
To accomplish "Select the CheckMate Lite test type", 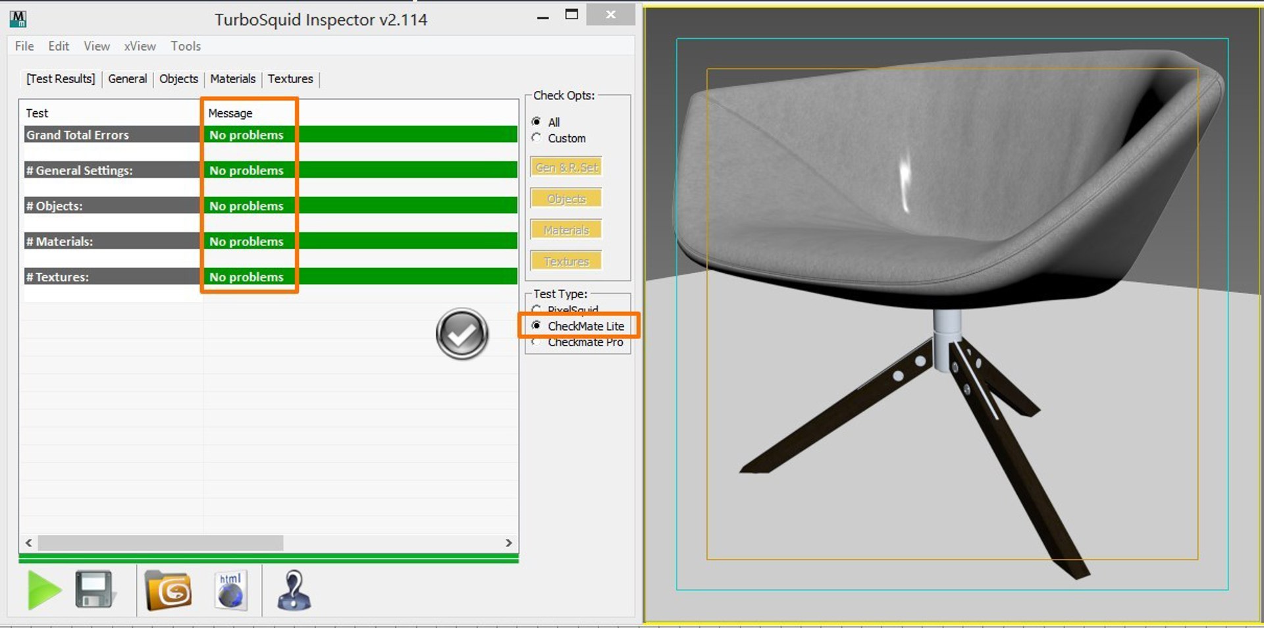I will pyautogui.click(x=537, y=326).
